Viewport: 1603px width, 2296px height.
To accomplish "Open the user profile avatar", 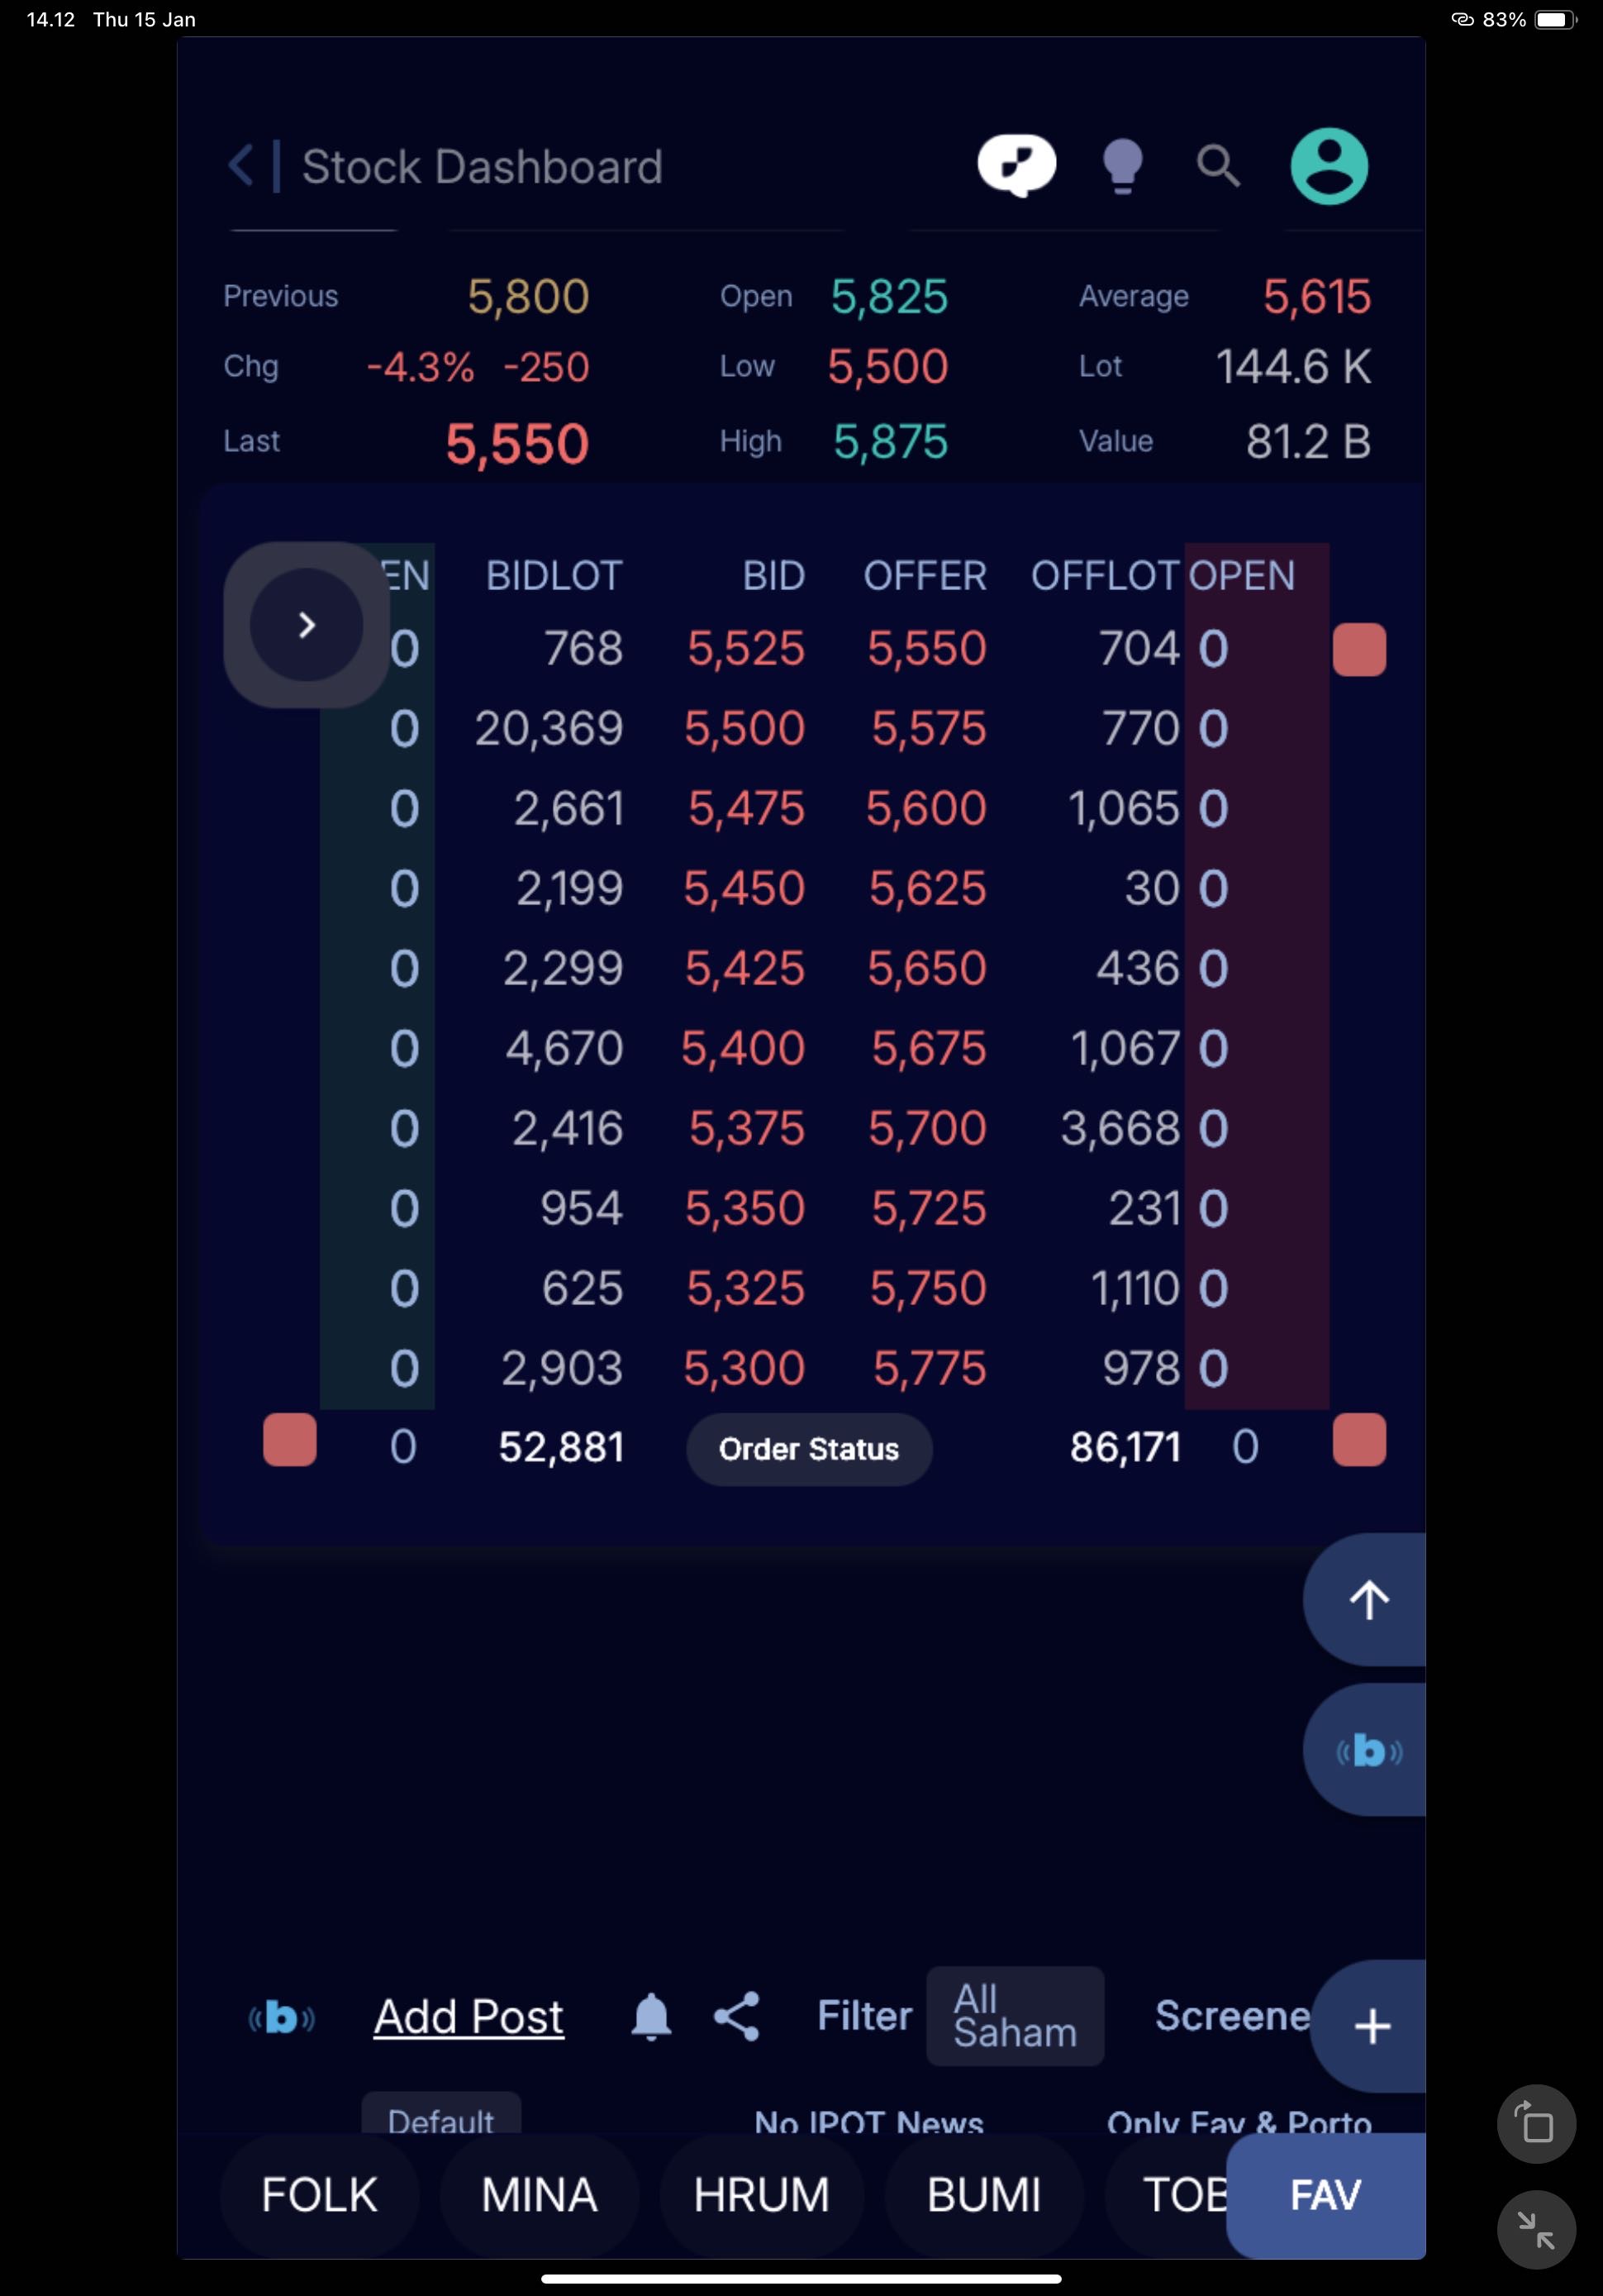I will click(1329, 166).
